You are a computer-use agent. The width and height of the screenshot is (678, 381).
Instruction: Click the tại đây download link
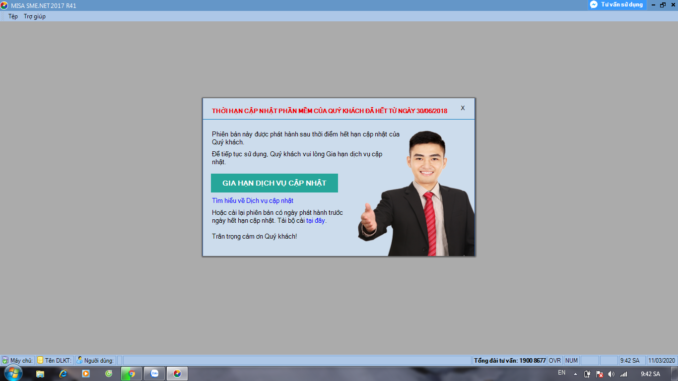pyautogui.click(x=316, y=221)
